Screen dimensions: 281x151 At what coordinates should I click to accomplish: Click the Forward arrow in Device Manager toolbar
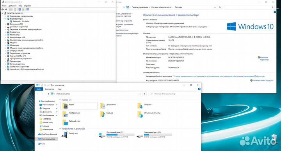pos(6,9)
